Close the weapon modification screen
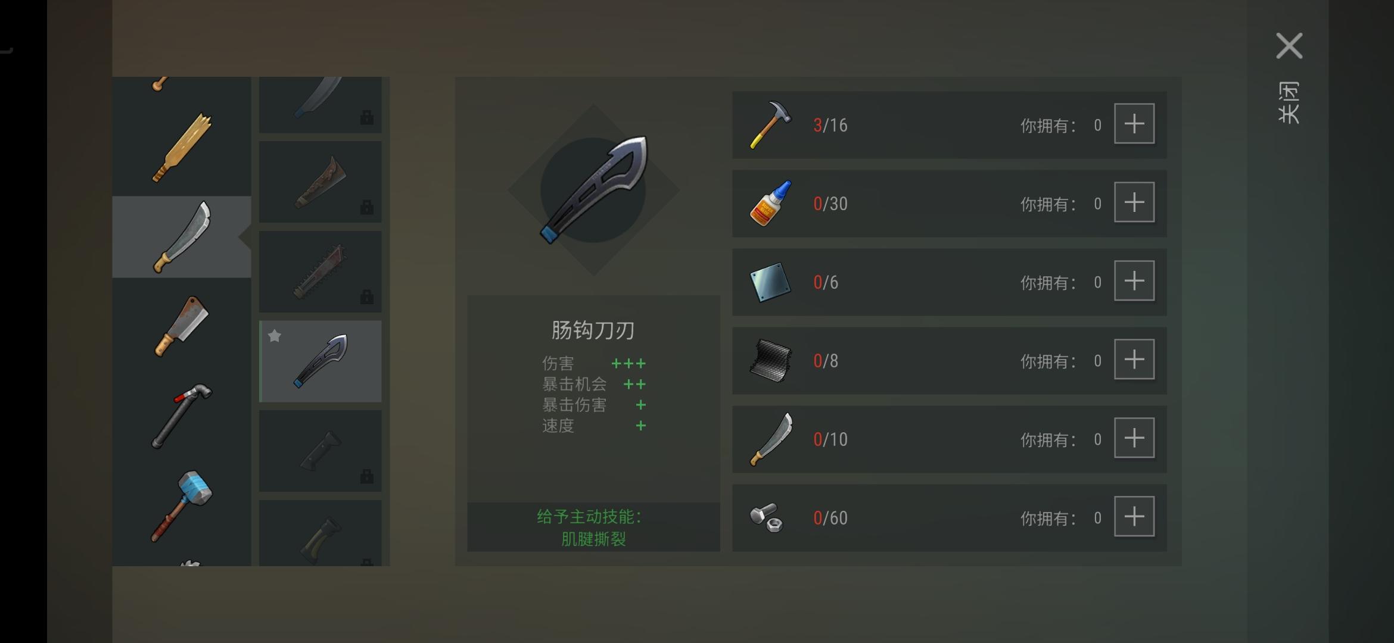This screenshot has width=1394, height=643. [1289, 46]
